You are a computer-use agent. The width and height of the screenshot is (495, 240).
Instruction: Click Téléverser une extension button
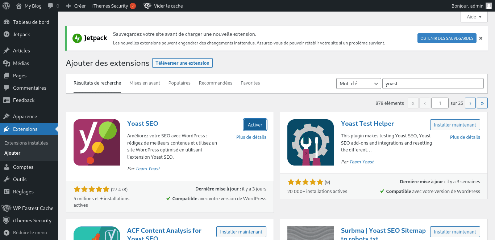tap(182, 63)
